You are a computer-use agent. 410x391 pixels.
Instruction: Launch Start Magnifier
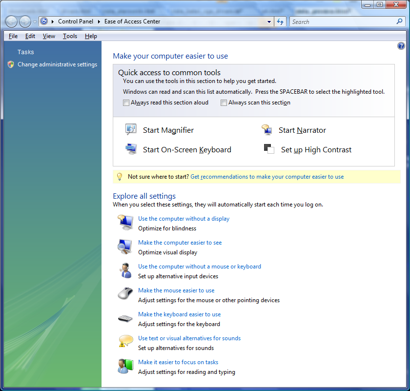point(168,130)
